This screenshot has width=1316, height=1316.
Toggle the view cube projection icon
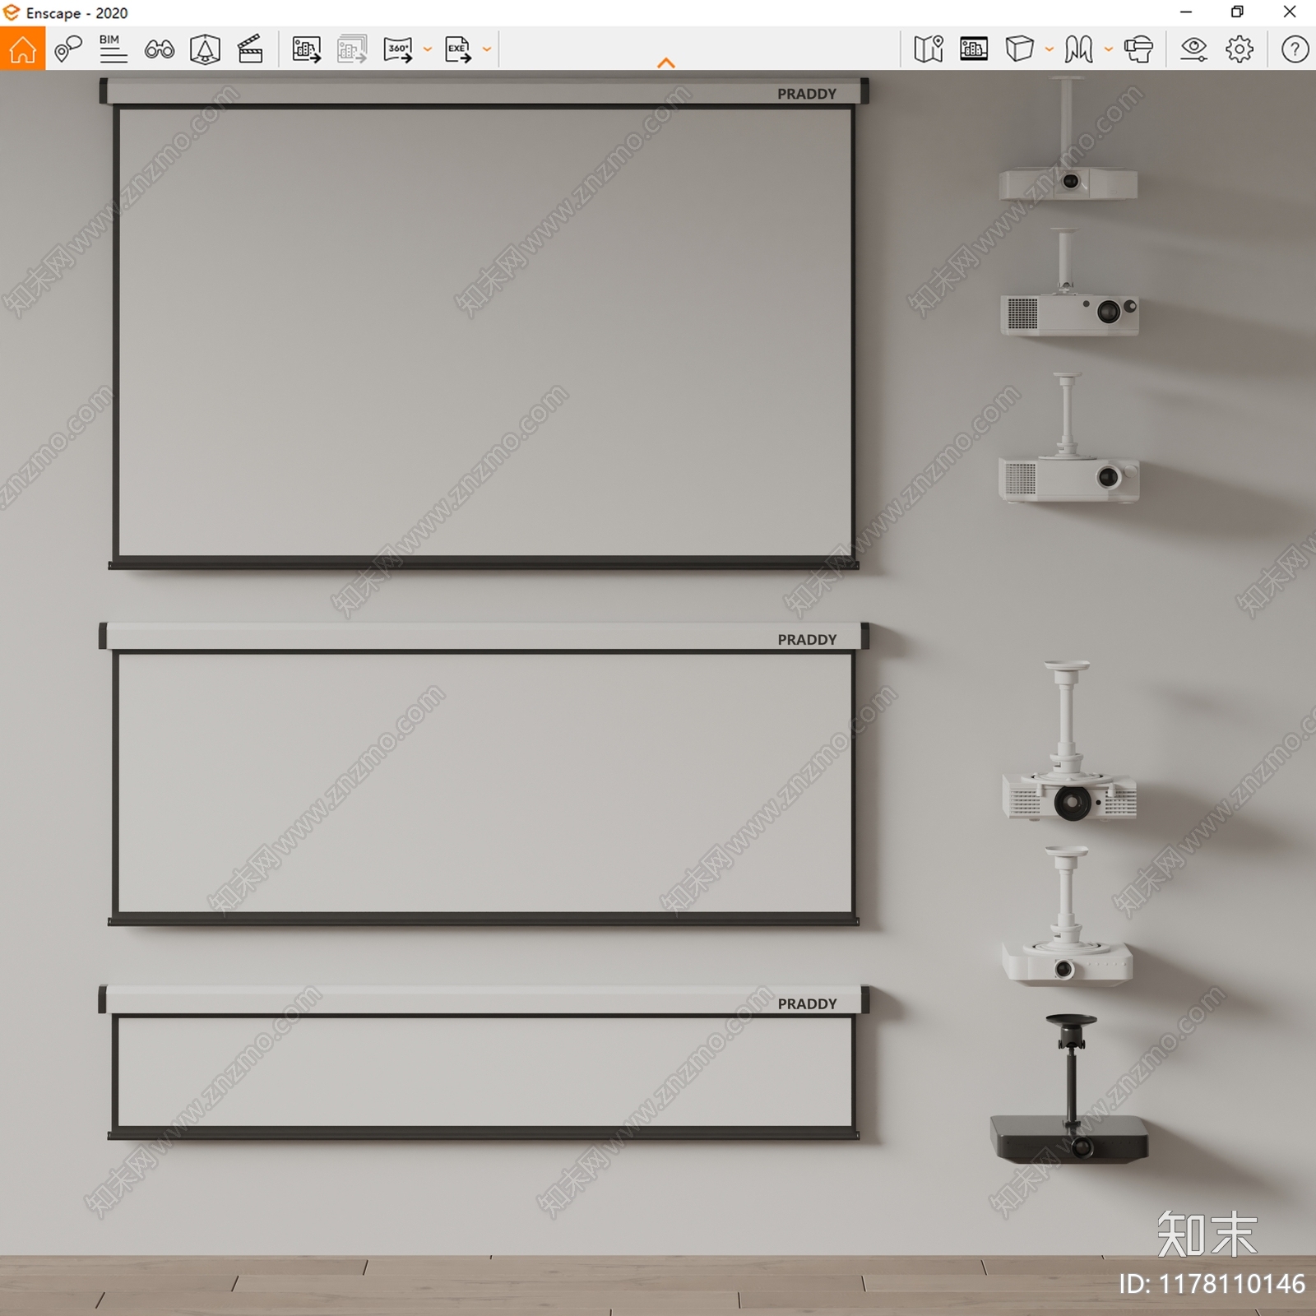(x=1019, y=49)
